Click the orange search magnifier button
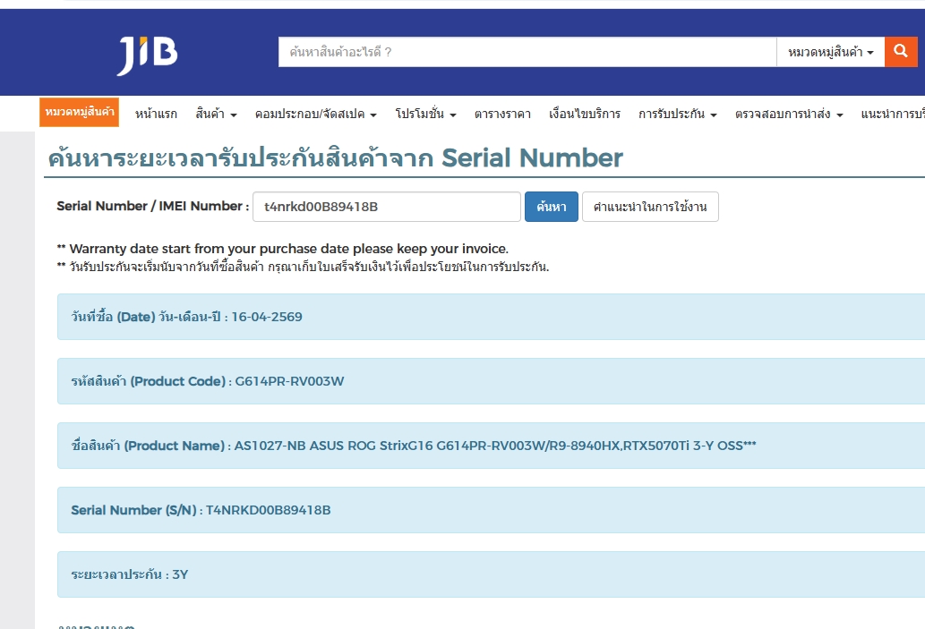The height and width of the screenshot is (629, 925). click(901, 52)
